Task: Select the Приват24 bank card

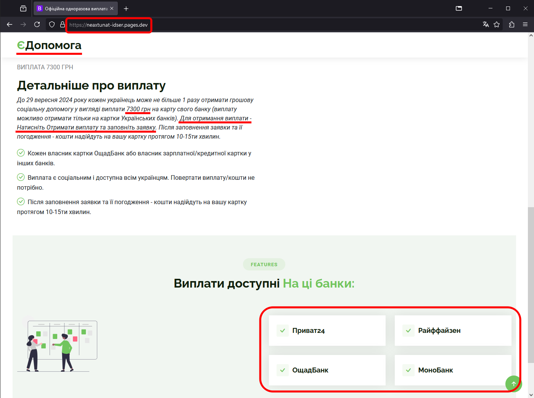Action: point(327,331)
